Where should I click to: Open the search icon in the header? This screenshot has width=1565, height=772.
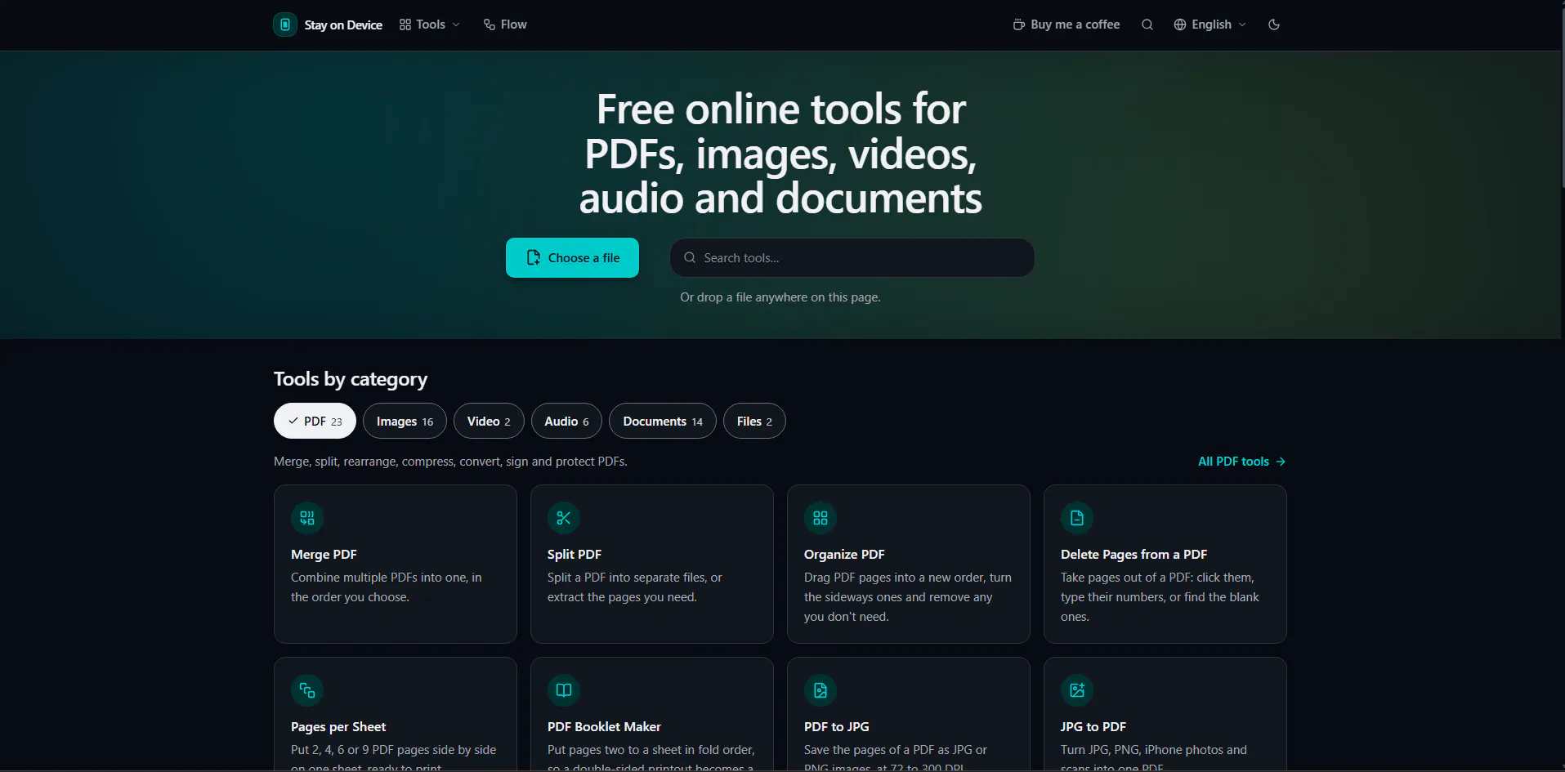[x=1147, y=25]
